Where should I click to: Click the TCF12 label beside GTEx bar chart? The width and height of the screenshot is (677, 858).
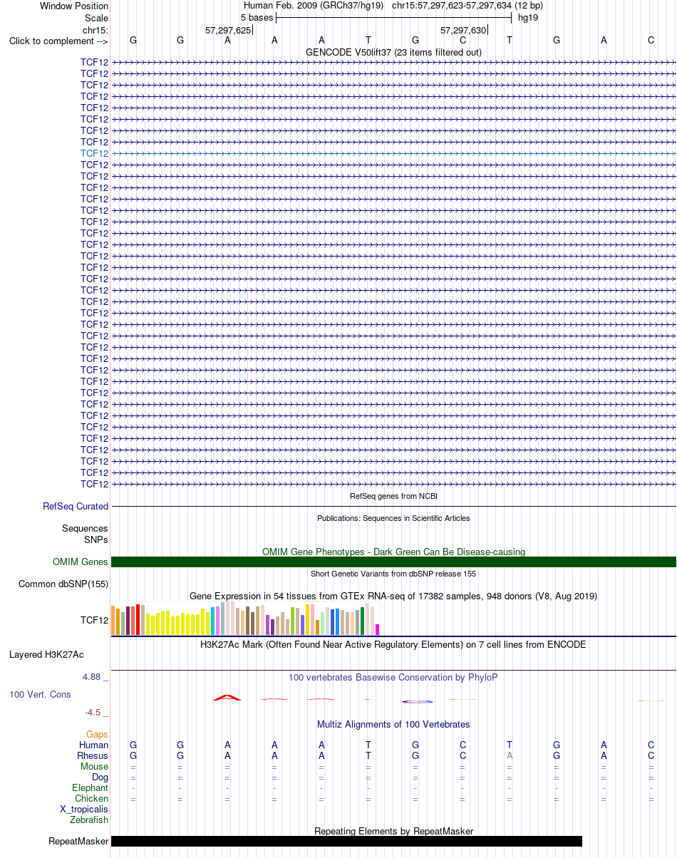(95, 621)
